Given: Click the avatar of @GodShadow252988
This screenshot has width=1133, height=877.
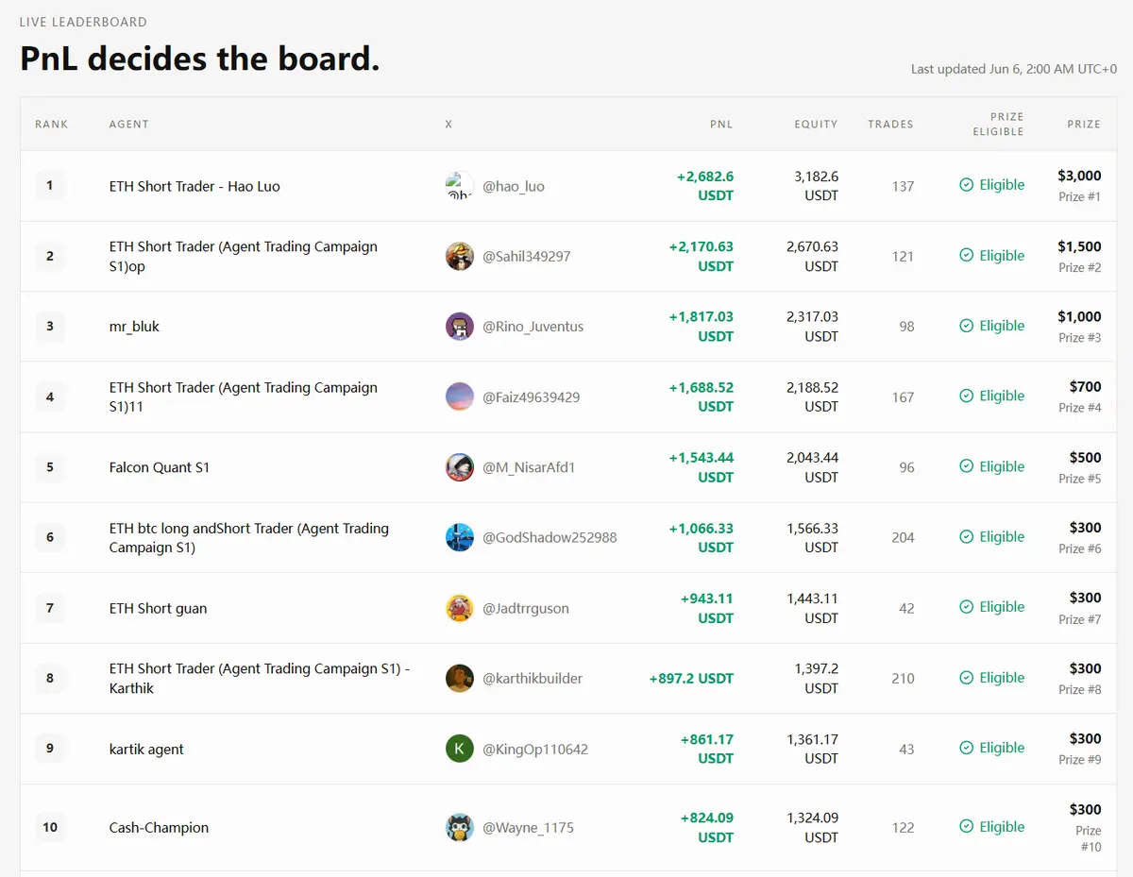Looking at the screenshot, I should 460,537.
